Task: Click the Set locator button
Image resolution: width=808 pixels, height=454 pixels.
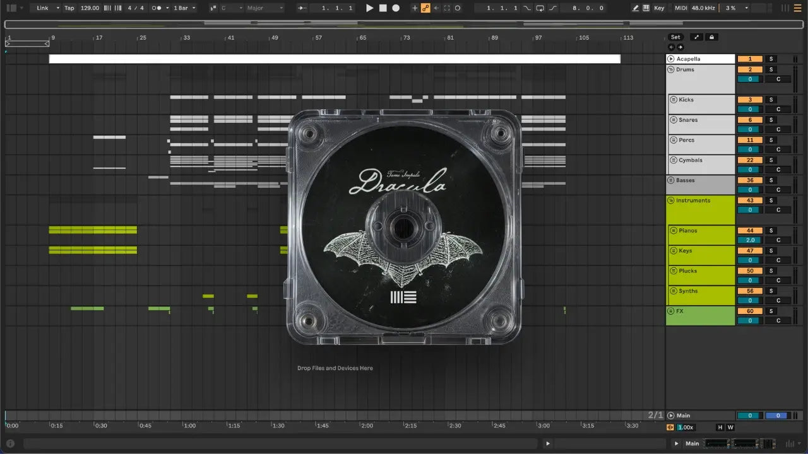Action: point(675,37)
